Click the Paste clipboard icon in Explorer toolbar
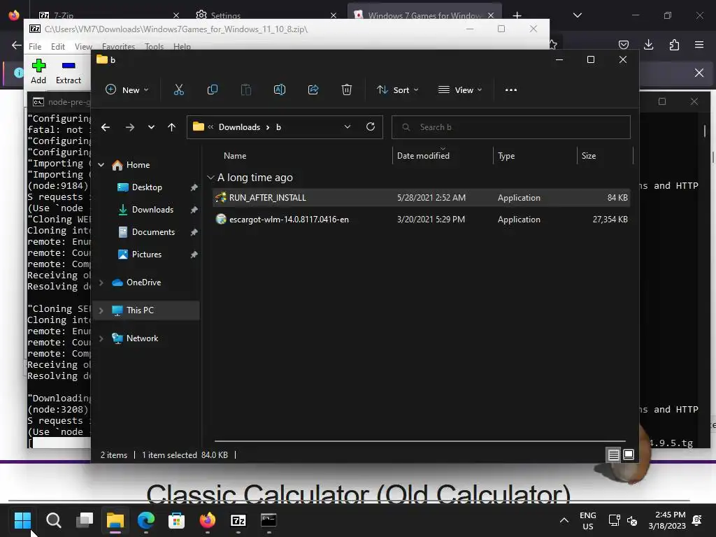Image resolution: width=716 pixels, height=537 pixels. click(x=245, y=90)
